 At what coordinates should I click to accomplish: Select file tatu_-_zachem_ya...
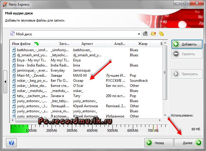32,96
